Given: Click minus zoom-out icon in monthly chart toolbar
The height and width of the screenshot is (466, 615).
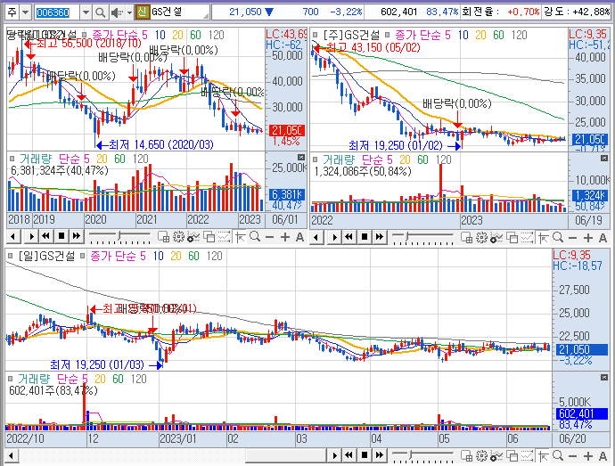Looking at the screenshot, I should tap(269, 237).
